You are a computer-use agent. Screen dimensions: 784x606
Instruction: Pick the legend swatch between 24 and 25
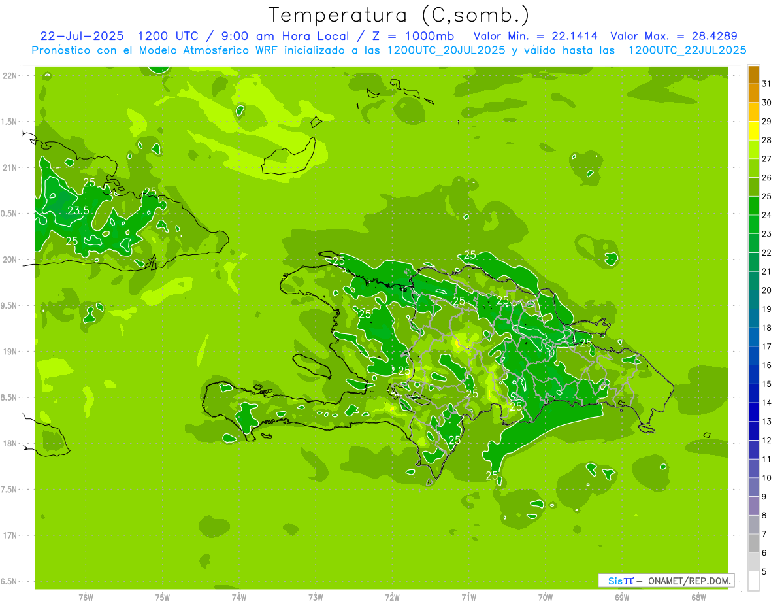(753, 206)
